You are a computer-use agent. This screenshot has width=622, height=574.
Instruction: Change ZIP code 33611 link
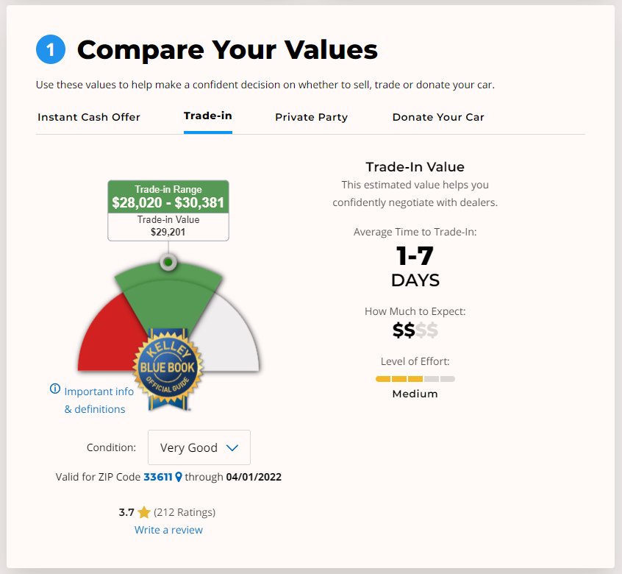click(158, 477)
